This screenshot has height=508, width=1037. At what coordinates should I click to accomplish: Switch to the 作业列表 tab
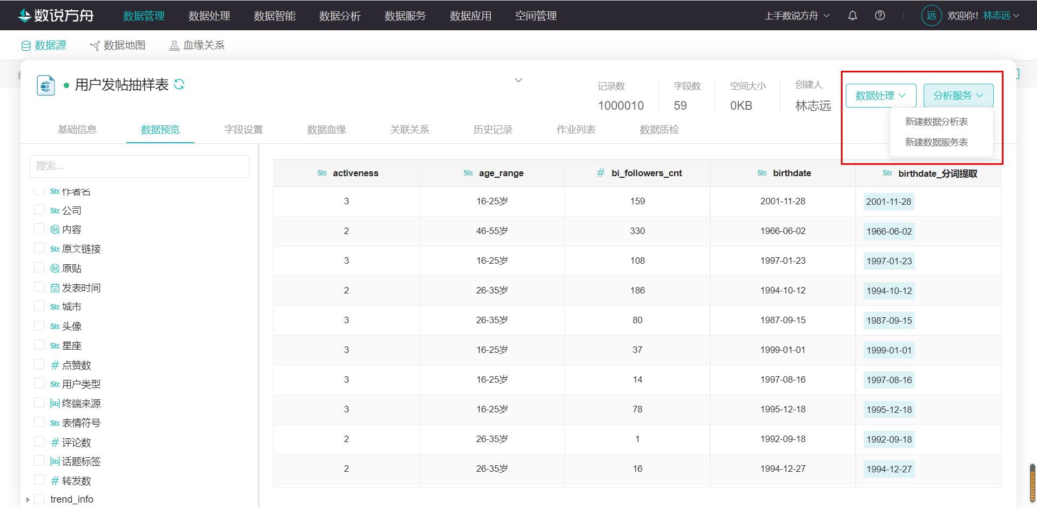click(x=576, y=130)
